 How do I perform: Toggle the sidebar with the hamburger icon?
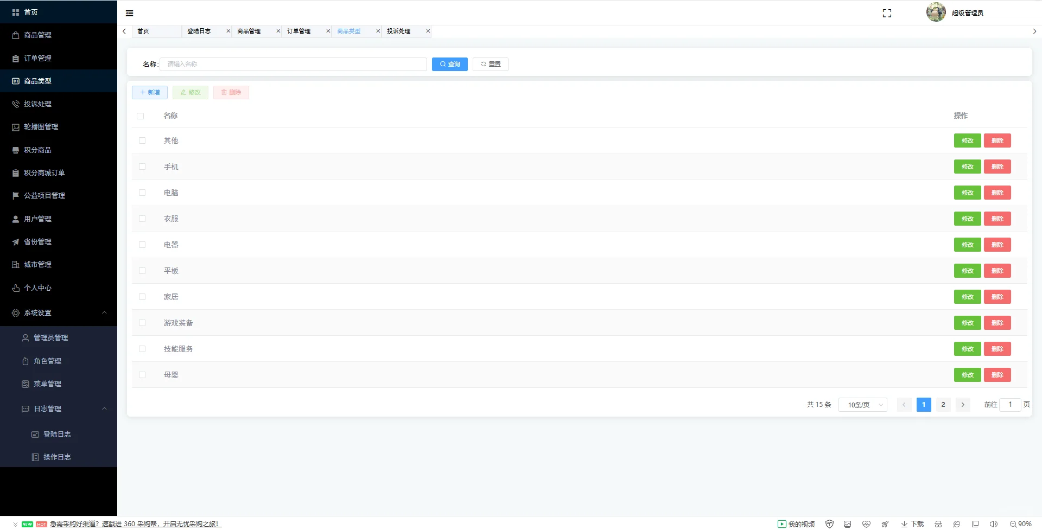tap(129, 12)
